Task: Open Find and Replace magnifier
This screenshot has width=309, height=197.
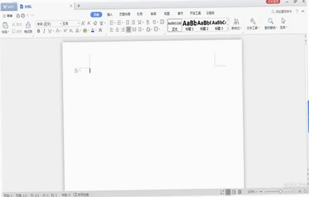Action: pyautogui.click(x=271, y=21)
